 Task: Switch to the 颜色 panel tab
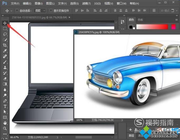(x=131, y=20)
